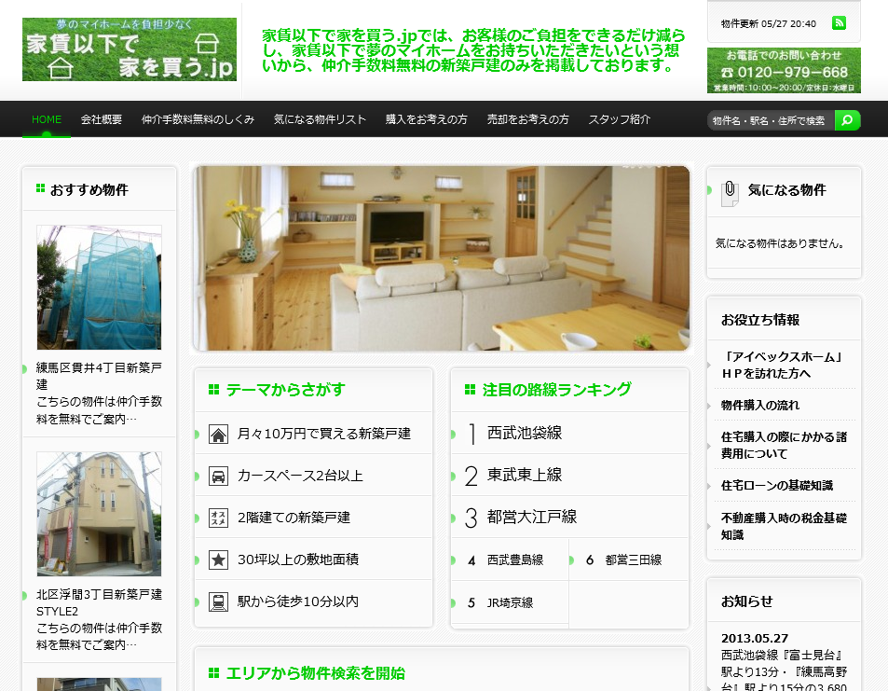Click the お知らせ heading

[746, 601]
